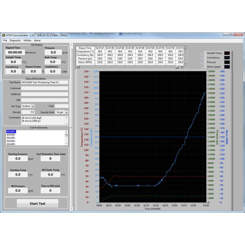Click the Start Test button
The width and height of the screenshot is (245, 245).
coord(37,203)
